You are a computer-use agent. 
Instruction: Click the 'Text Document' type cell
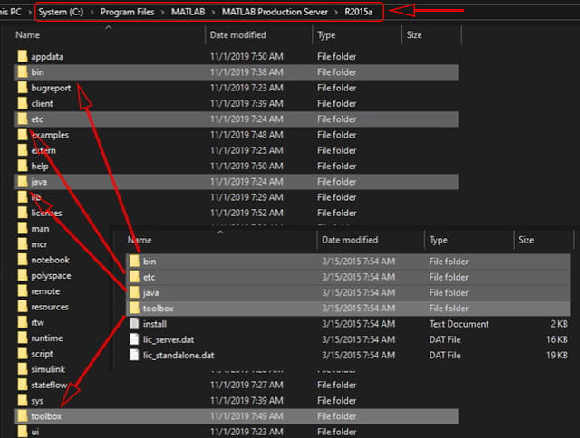click(x=459, y=324)
